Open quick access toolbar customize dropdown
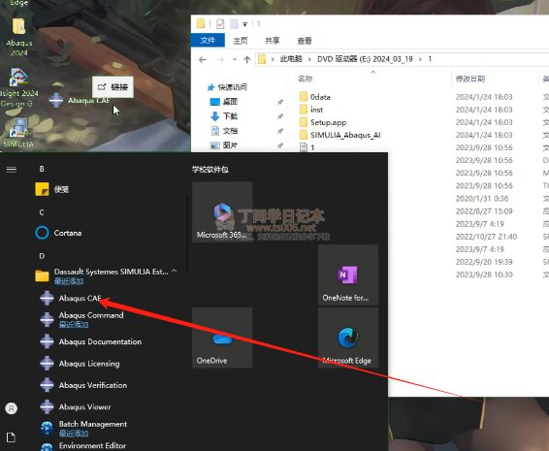 [245, 24]
